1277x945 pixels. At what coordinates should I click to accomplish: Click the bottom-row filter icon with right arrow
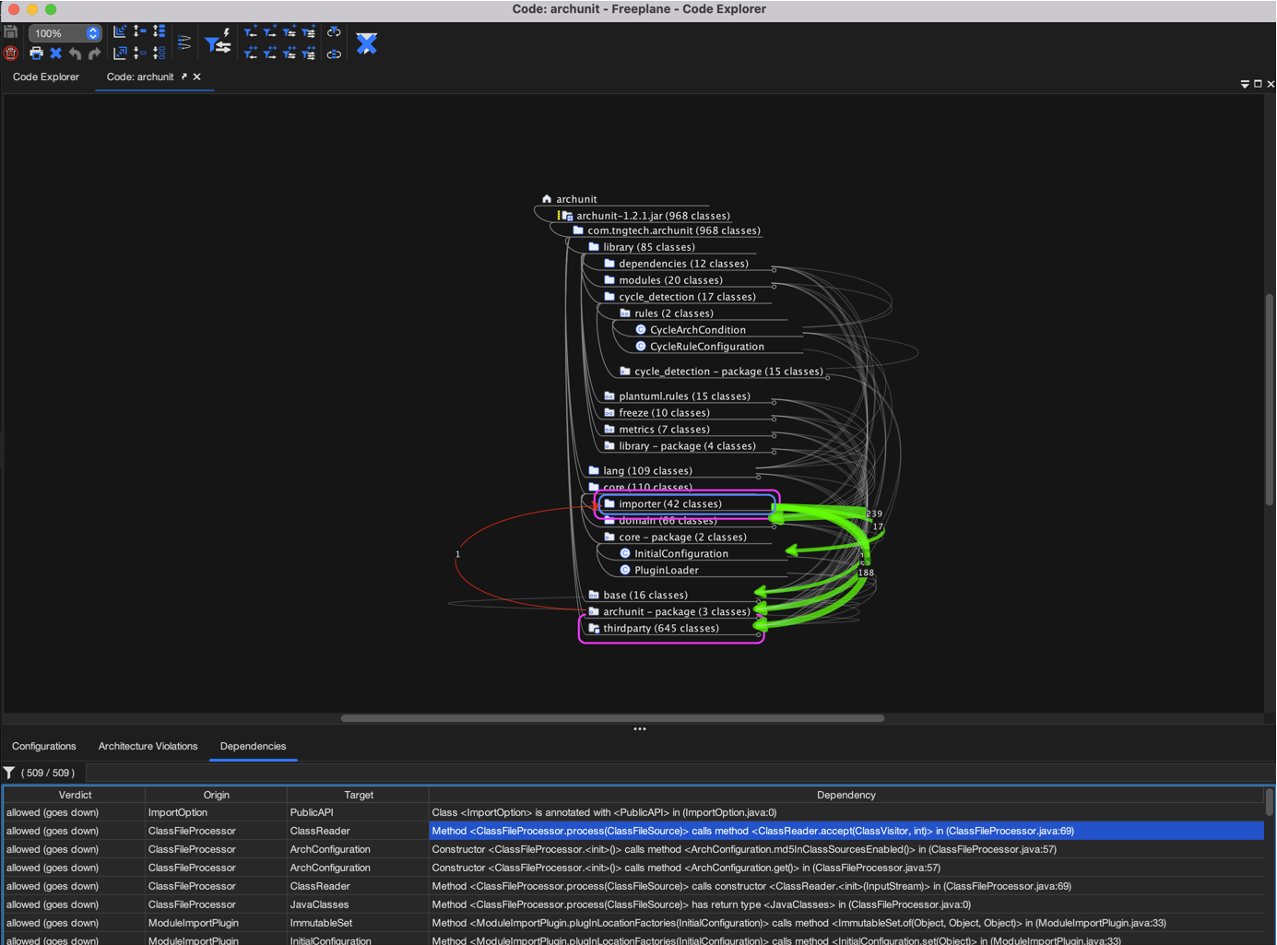pos(270,53)
